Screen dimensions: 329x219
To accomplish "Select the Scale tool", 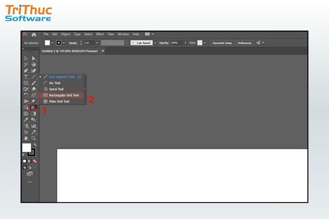I will 33,95.
